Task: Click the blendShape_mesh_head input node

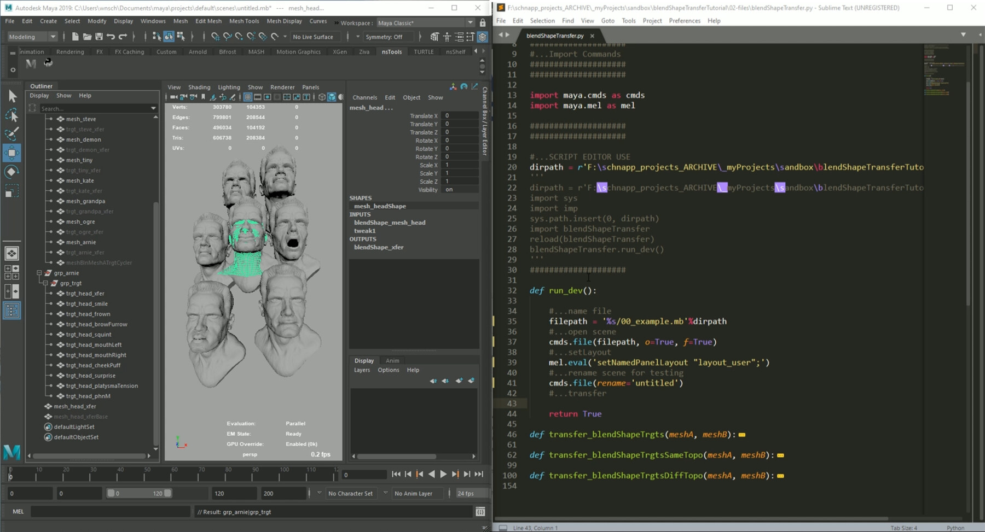Action: coord(390,222)
